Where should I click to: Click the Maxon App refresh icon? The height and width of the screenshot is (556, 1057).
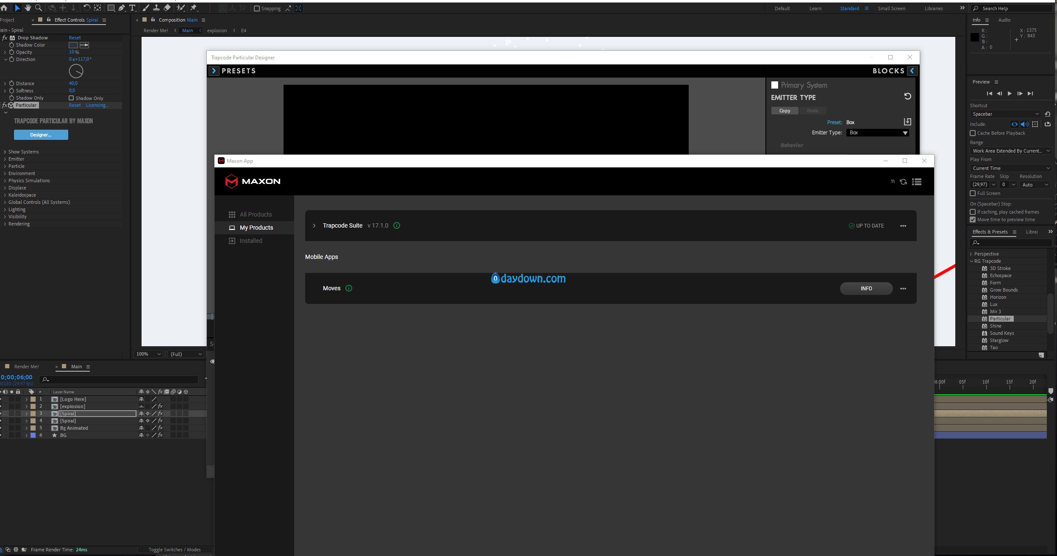(903, 182)
